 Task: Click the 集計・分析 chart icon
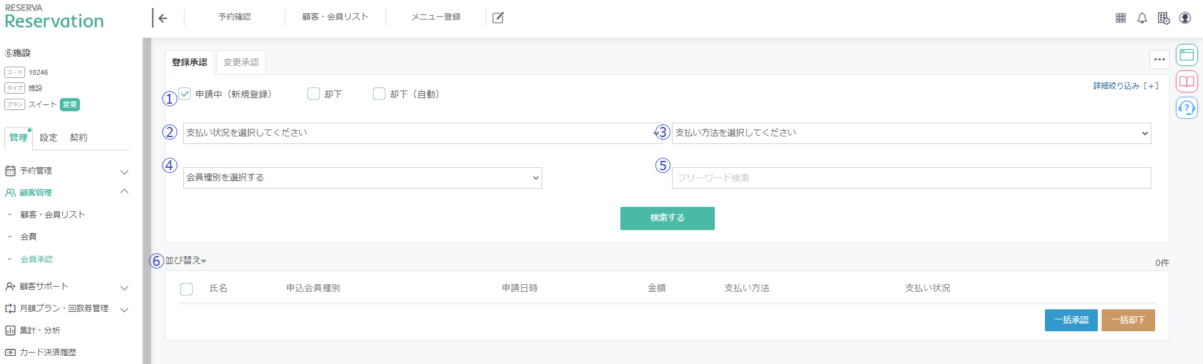tap(10, 331)
